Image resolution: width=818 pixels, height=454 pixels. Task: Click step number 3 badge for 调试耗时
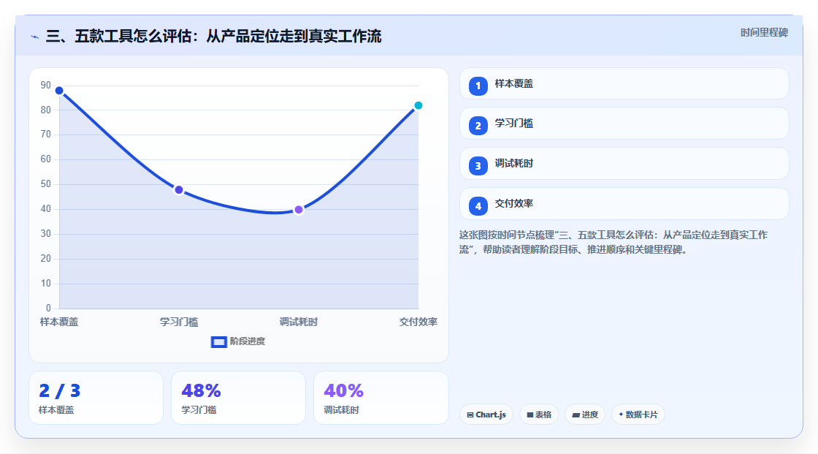pos(478,166)
